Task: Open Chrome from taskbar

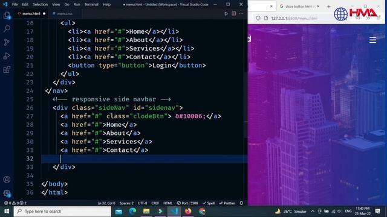Action: pos(202,212)
